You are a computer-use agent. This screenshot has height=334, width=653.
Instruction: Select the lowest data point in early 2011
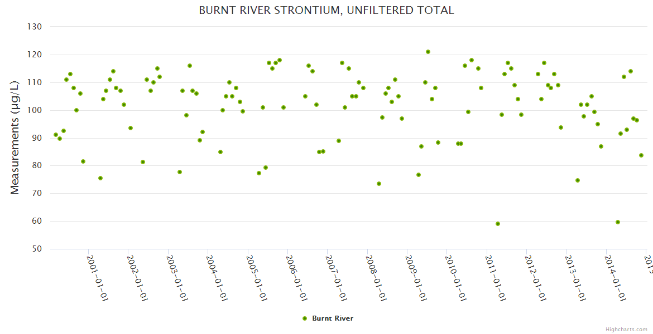pyautogui.click(x=498, y=224)
